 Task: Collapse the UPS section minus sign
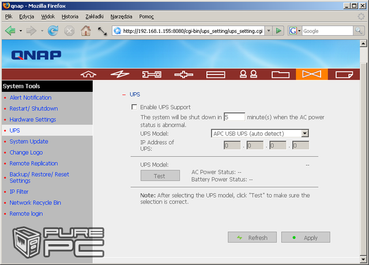click(x=124, y=95)
